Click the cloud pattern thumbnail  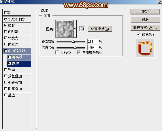[65, 29]
